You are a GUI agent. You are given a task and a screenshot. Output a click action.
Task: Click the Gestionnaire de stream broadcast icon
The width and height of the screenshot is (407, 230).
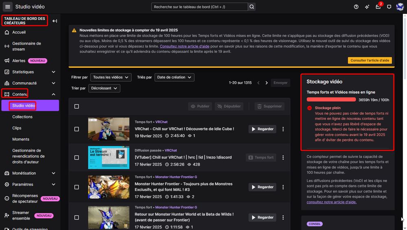pyautogui.click(x=7, y=46)
